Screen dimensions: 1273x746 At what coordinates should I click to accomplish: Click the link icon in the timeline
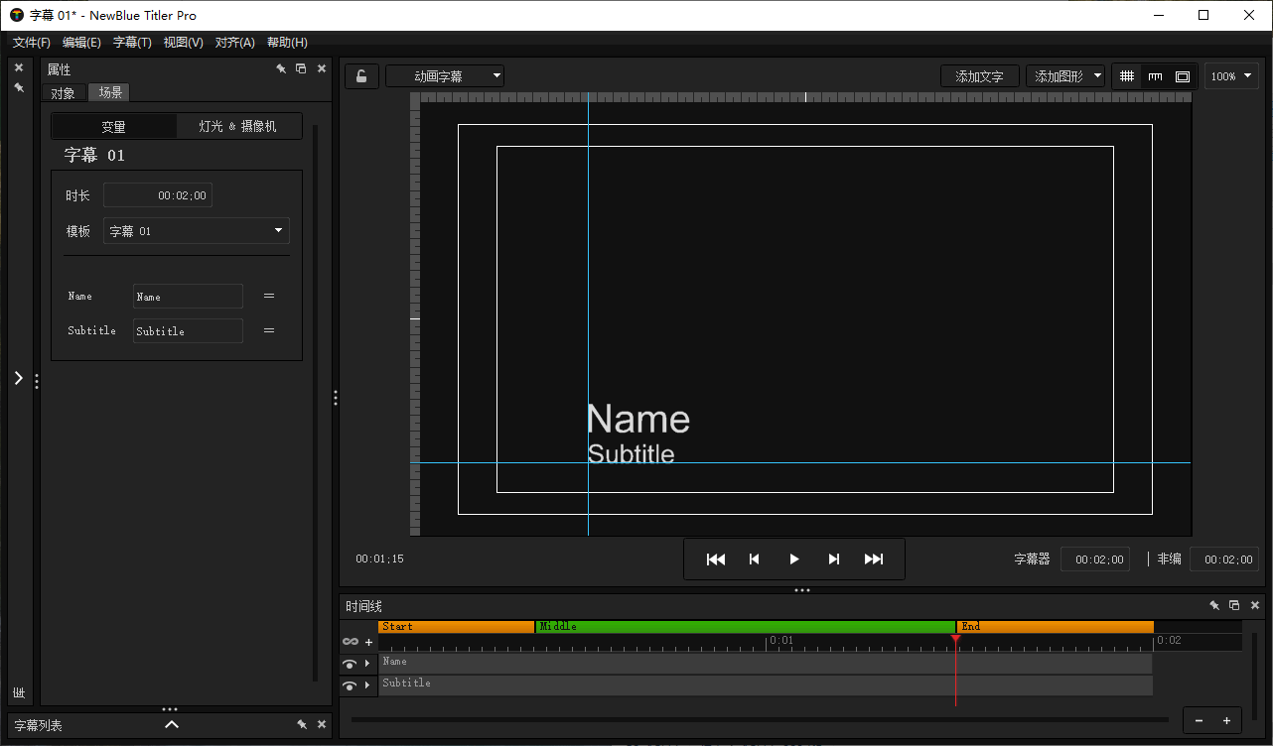pos(351,642)
